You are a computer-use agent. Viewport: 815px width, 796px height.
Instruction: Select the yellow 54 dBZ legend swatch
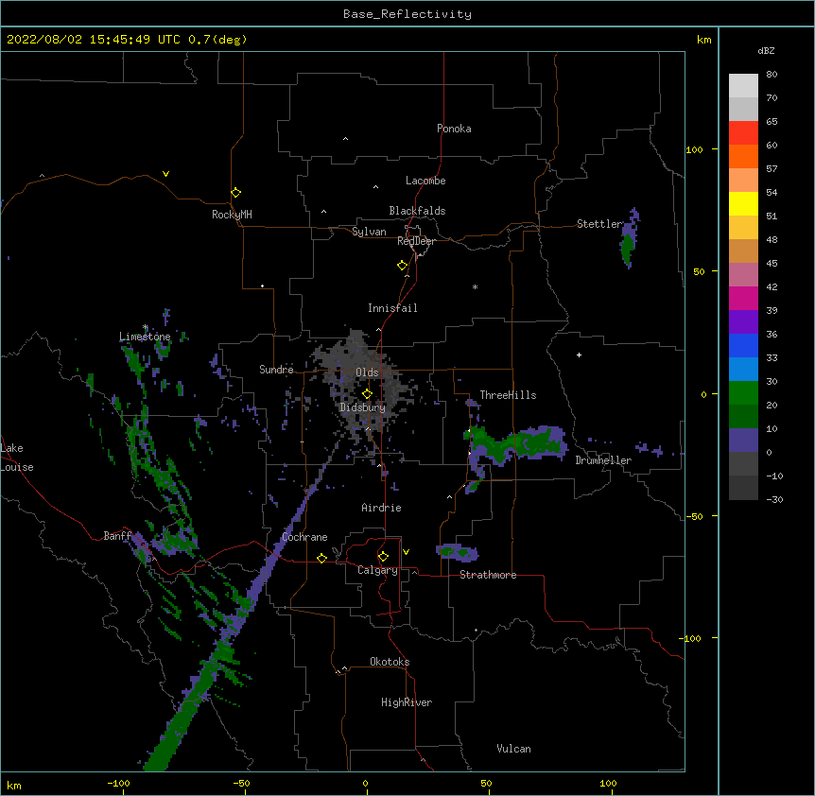tap(743, 203)
